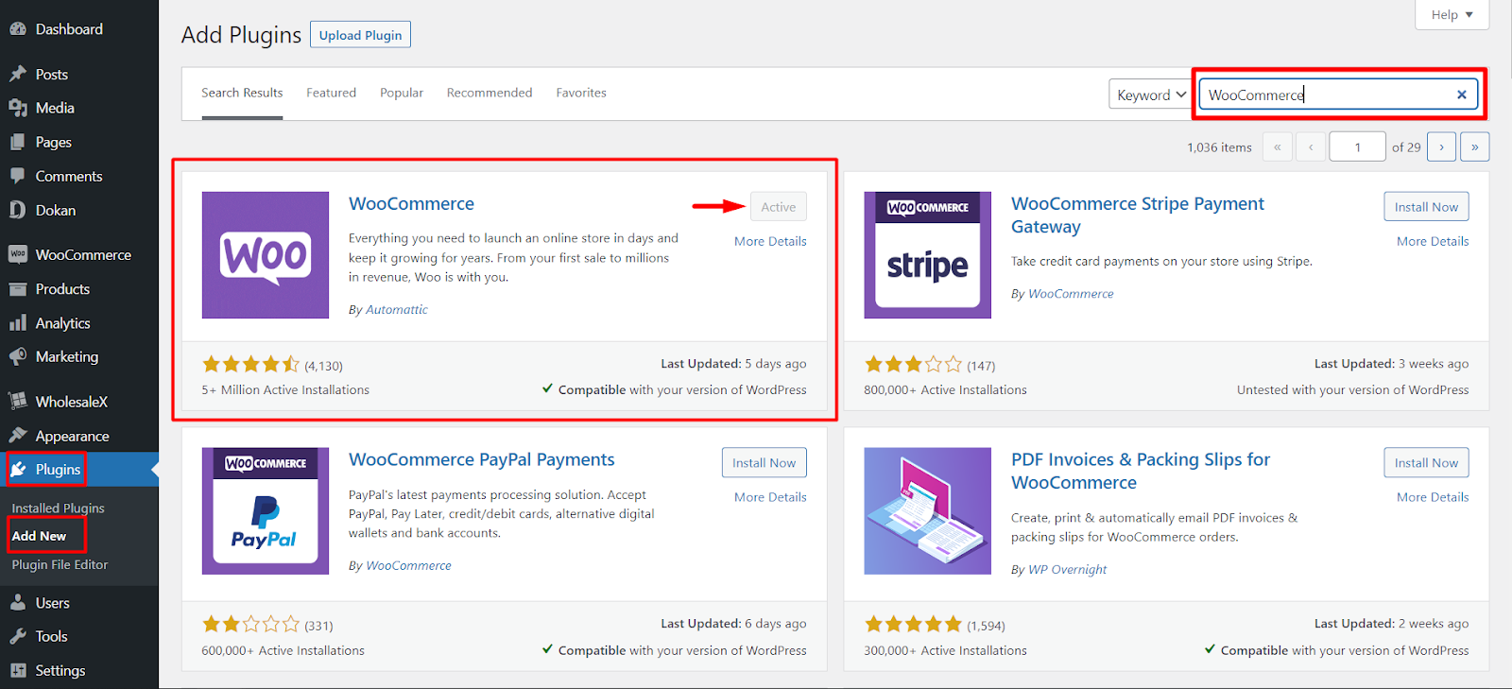The height and width of the screenshot is (689, 1512).
Task: Click the WP Overnight author link
Action: [1067, 570]
